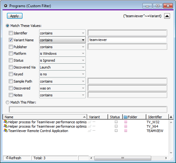Open the Variant Name contains dropdown

(x=62, y=40)
